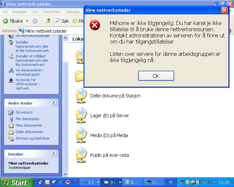This screenshot has width=234, height=187.
Task: Open Explorer folder taskbar group dropdown
Action: tap(120, 182)
